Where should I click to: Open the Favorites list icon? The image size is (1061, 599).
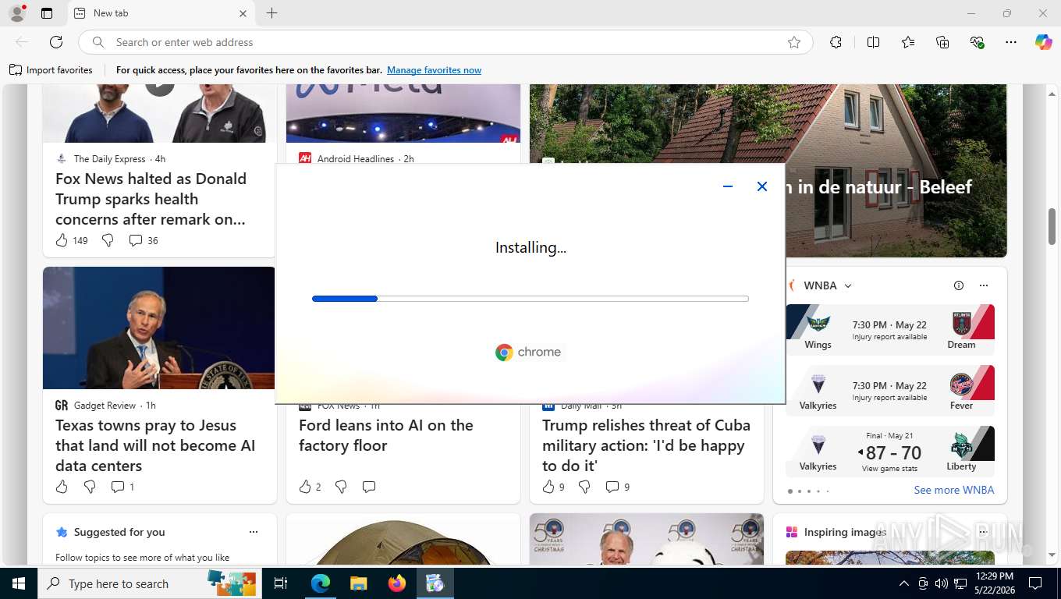click(x=908, y=42)
